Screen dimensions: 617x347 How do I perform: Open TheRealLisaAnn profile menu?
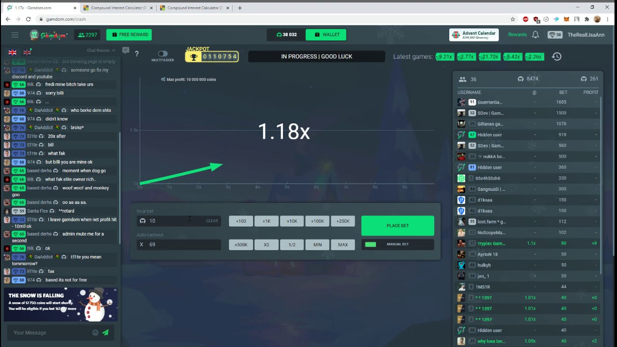coord(586,35)
